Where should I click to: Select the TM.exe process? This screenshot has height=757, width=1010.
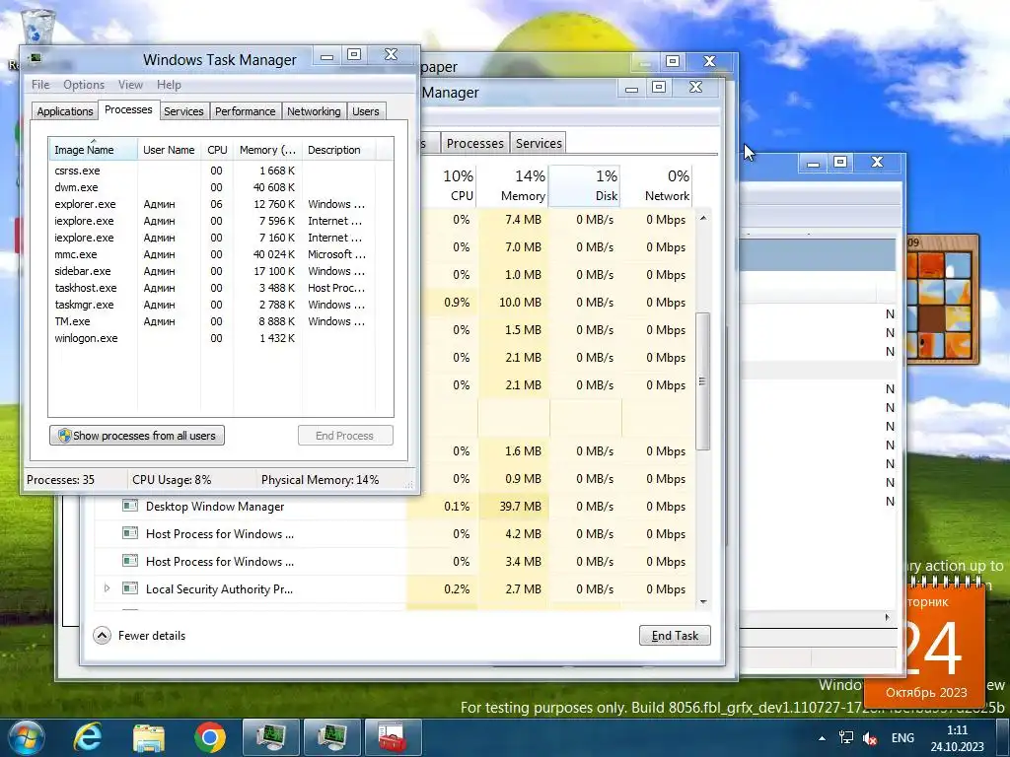tap(220, 321)
